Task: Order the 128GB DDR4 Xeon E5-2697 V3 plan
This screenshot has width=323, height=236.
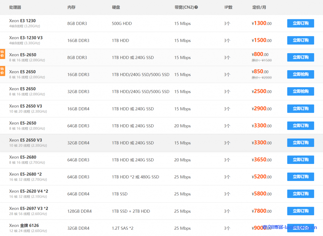Action: tap(300, 211)
